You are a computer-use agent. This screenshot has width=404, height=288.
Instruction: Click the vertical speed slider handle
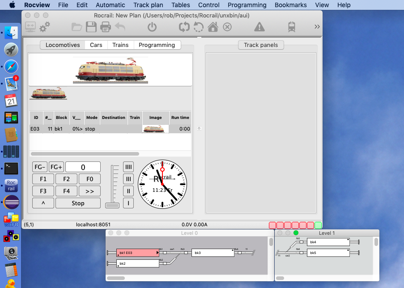point(112,205)
